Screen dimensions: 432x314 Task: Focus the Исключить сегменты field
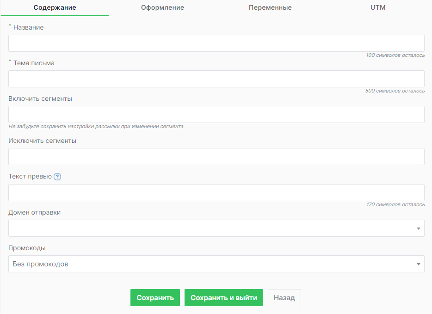216,156
